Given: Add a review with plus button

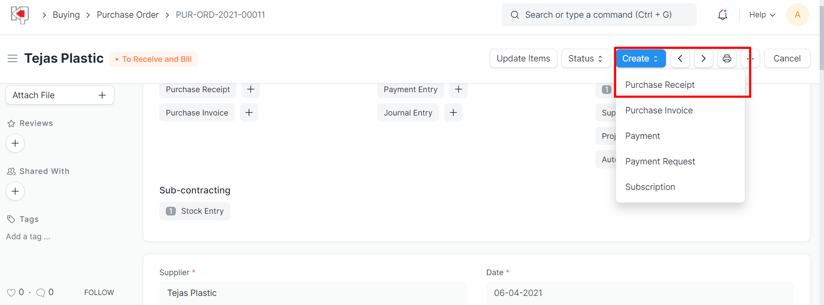Looking at the screenshot, I should (15, 143).
